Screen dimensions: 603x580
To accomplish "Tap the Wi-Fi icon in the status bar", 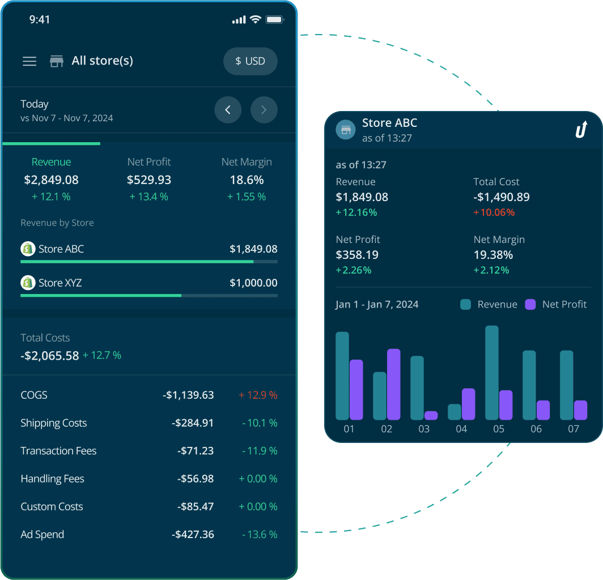I will 255,19.
